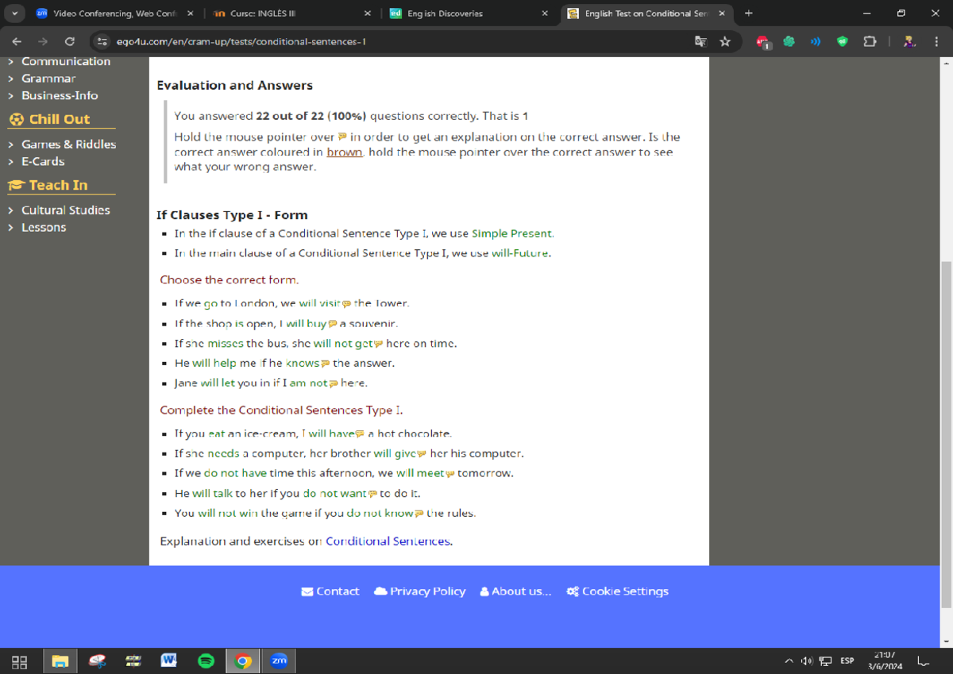This screenshot has width=953, height=674.
Task: Open the Privacy Policy footer link
Action: pyautogui.click(x=419, y=591)
